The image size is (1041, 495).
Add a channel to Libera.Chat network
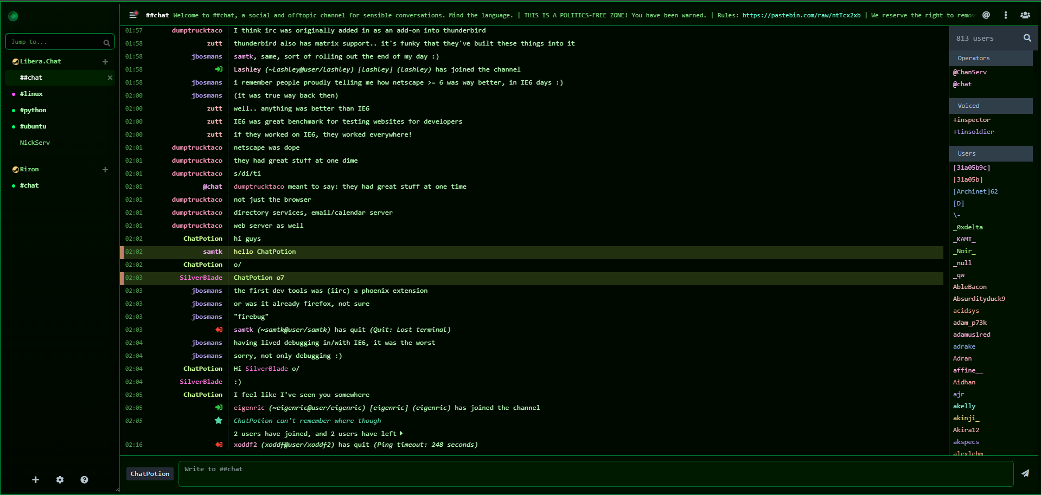(105, 62)
